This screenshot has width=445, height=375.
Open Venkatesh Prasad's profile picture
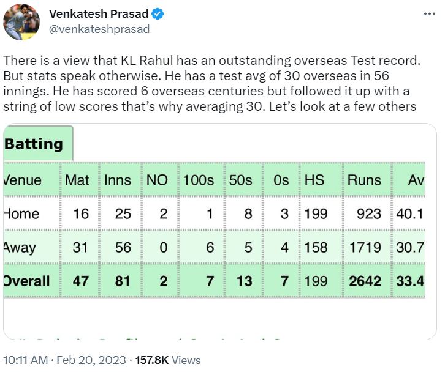click(x=21, y=21)
